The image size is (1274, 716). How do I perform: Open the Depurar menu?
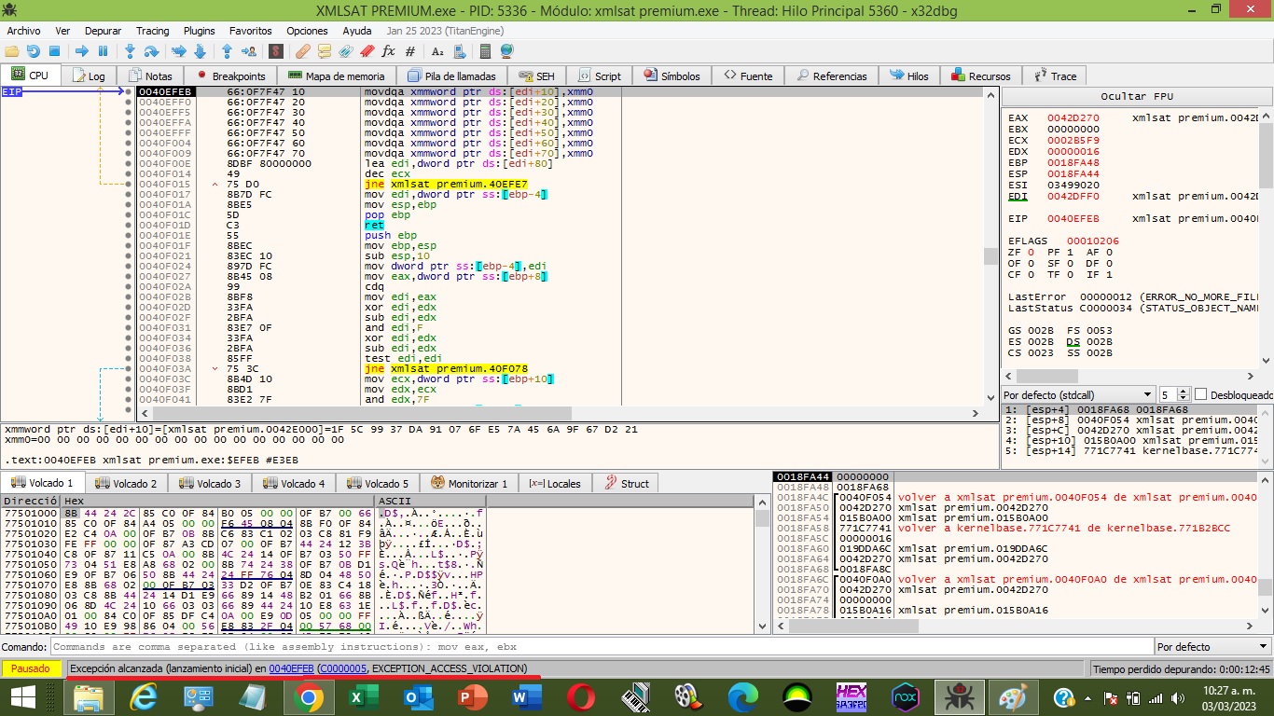coord(103,31)
